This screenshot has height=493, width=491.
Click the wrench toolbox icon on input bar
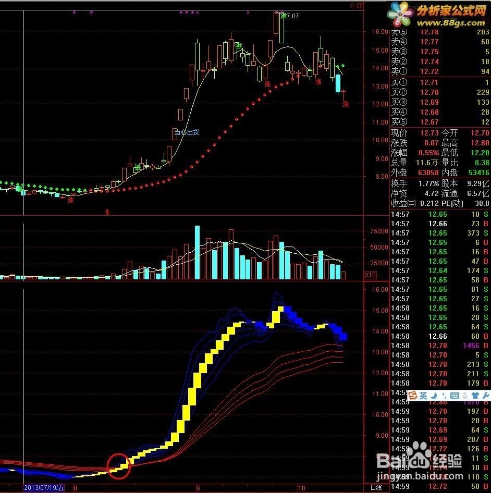[485, 396]
